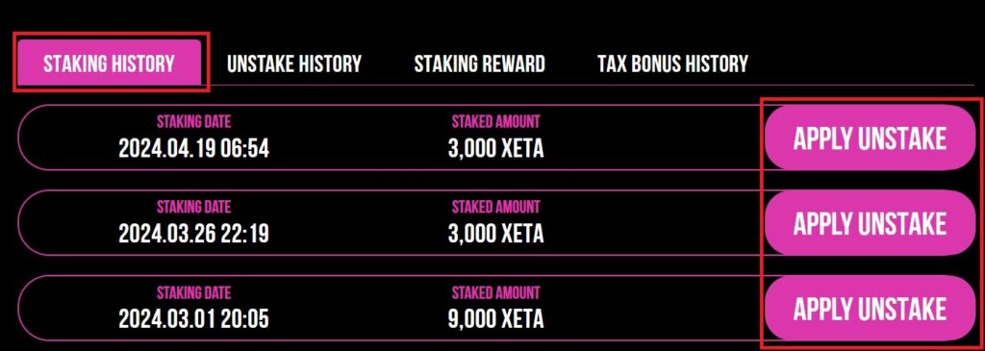Select the 2024.03.01 20:05 staking date
The image size is (985, 351).
(193, 319)
